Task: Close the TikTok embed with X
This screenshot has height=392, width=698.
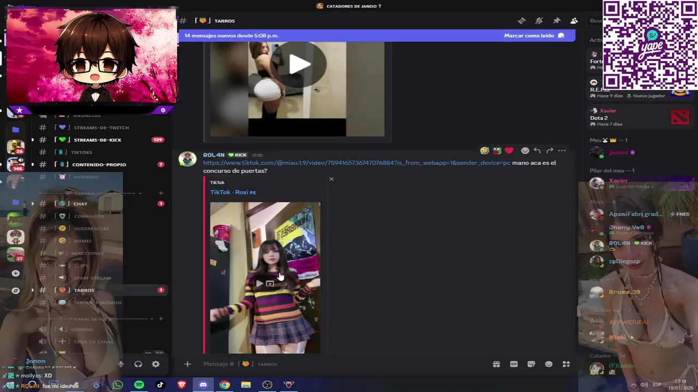Action: 331,179
